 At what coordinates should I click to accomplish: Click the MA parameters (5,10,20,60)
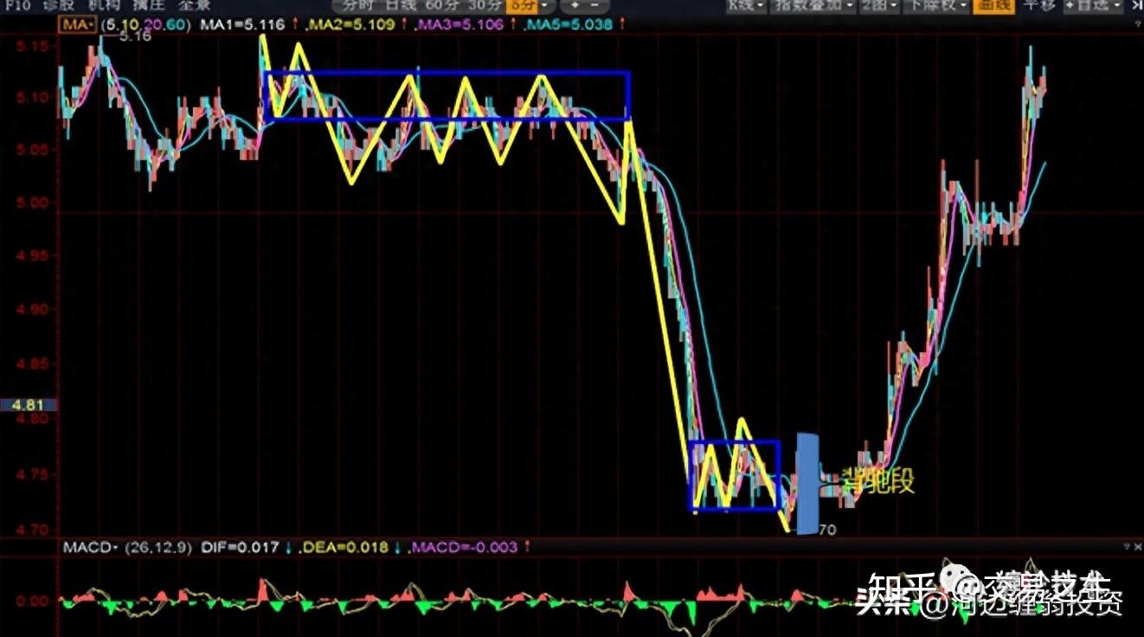(145, 25)
